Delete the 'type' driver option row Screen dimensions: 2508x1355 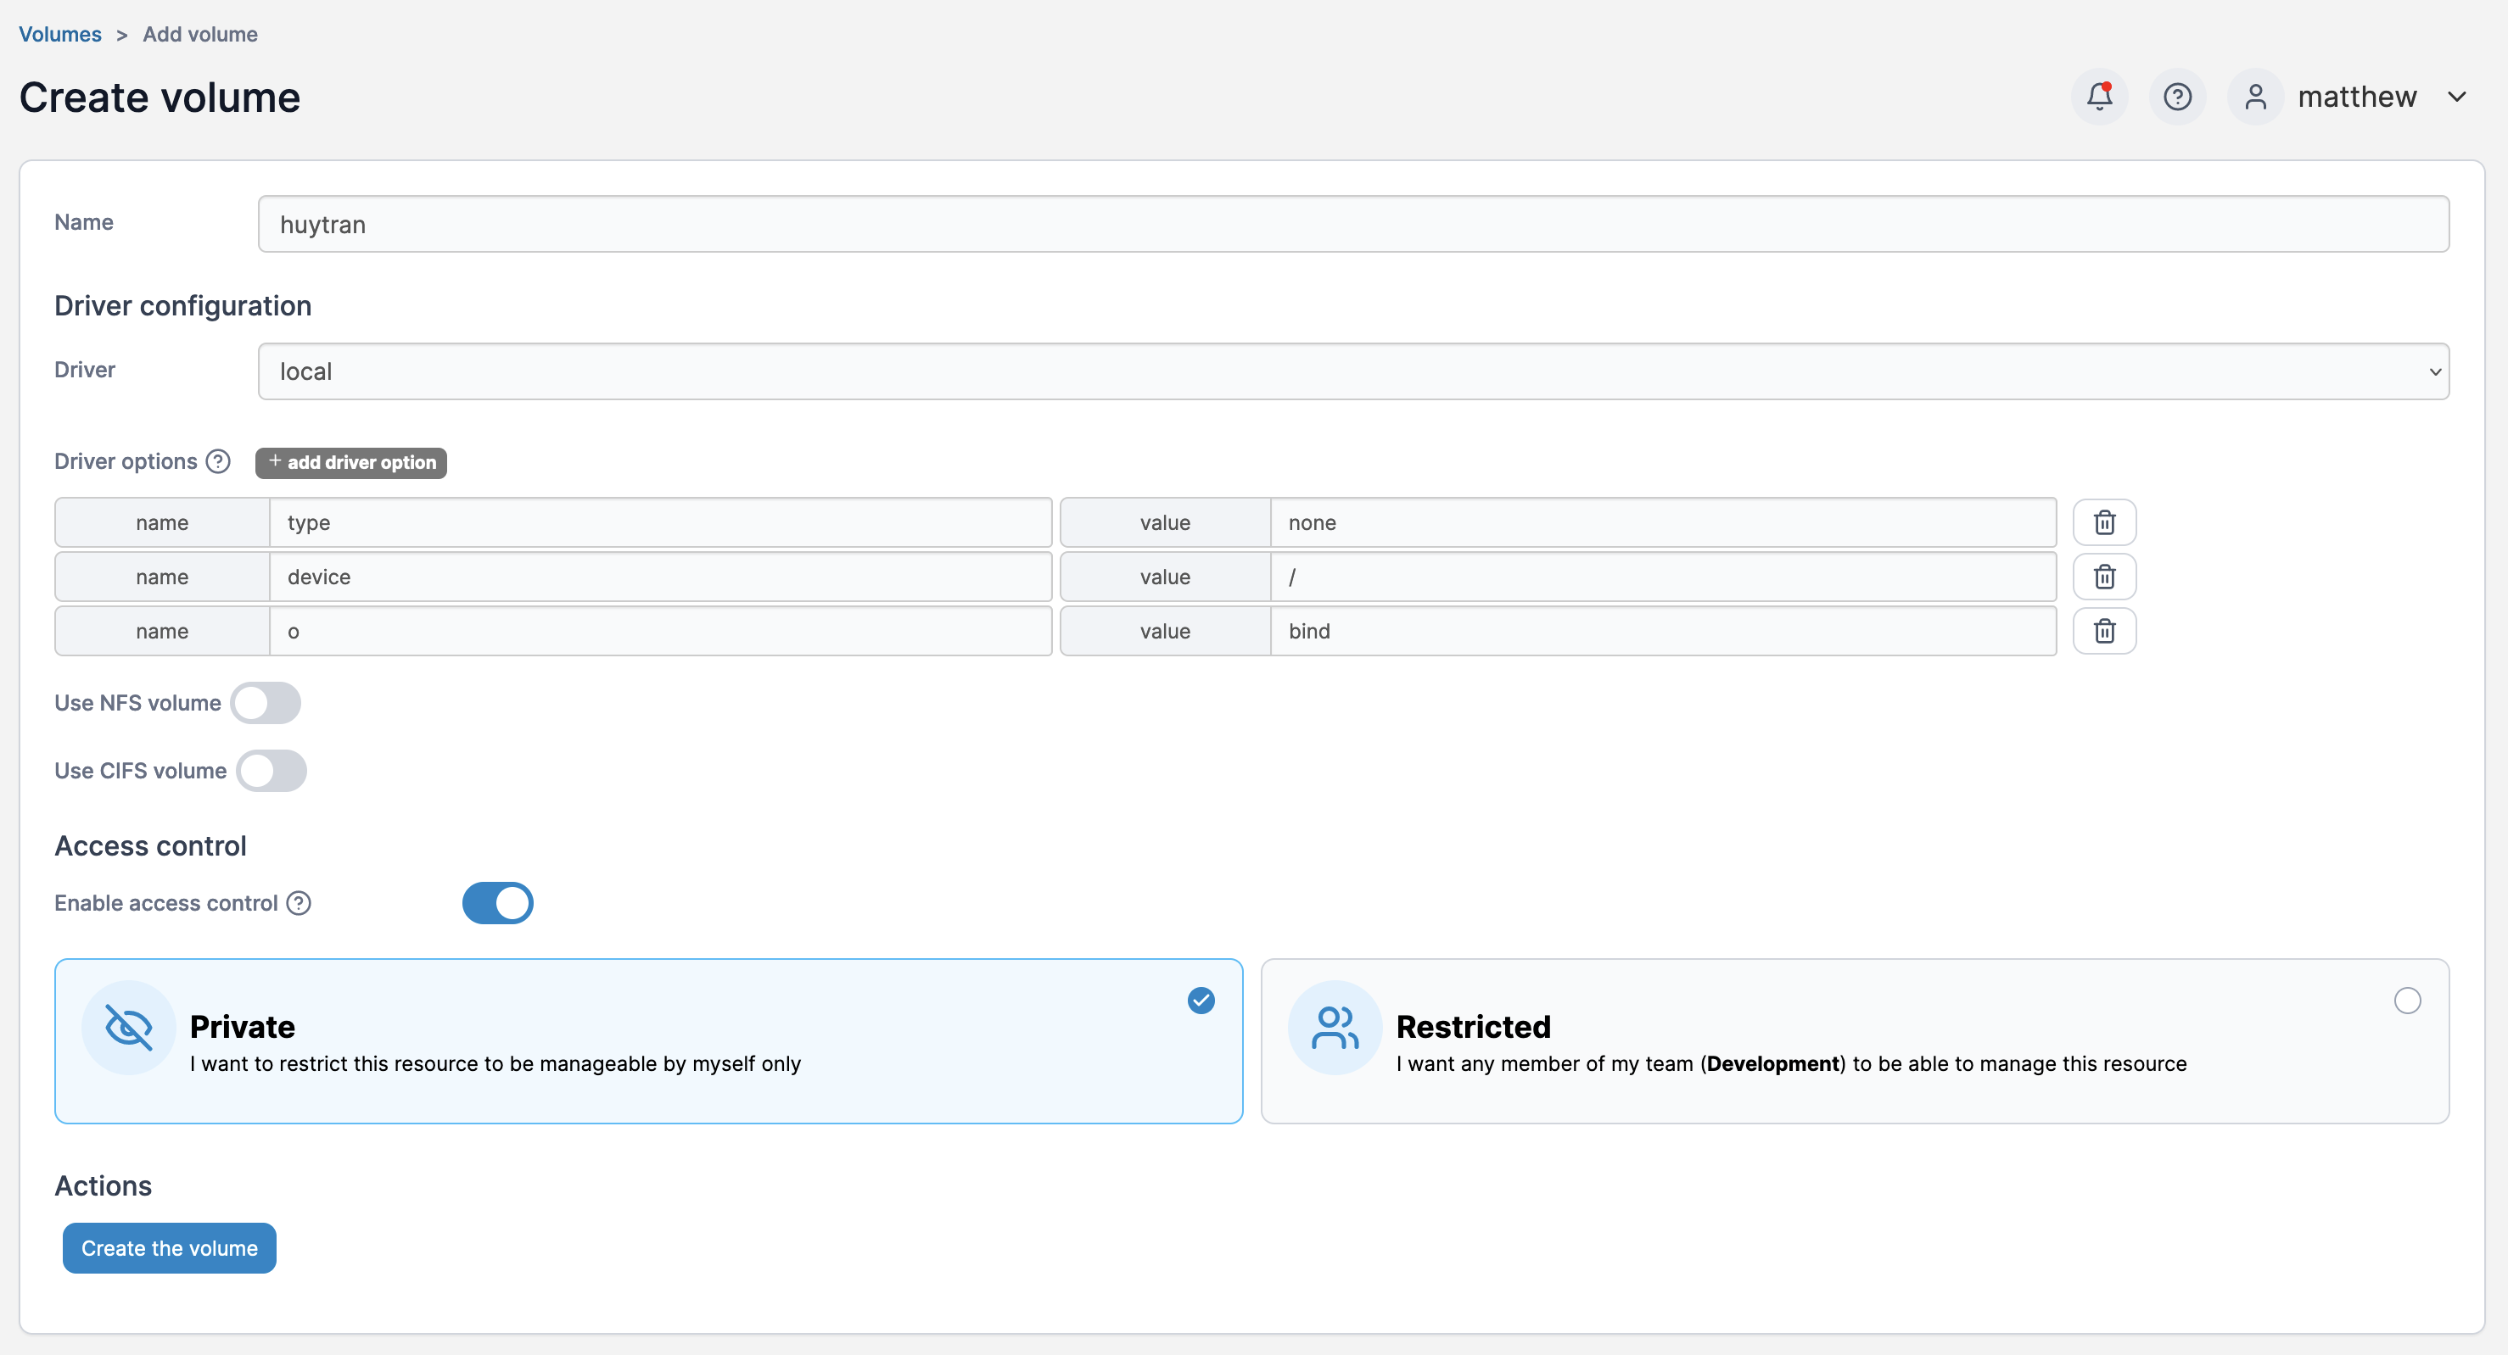[2104, 522]
